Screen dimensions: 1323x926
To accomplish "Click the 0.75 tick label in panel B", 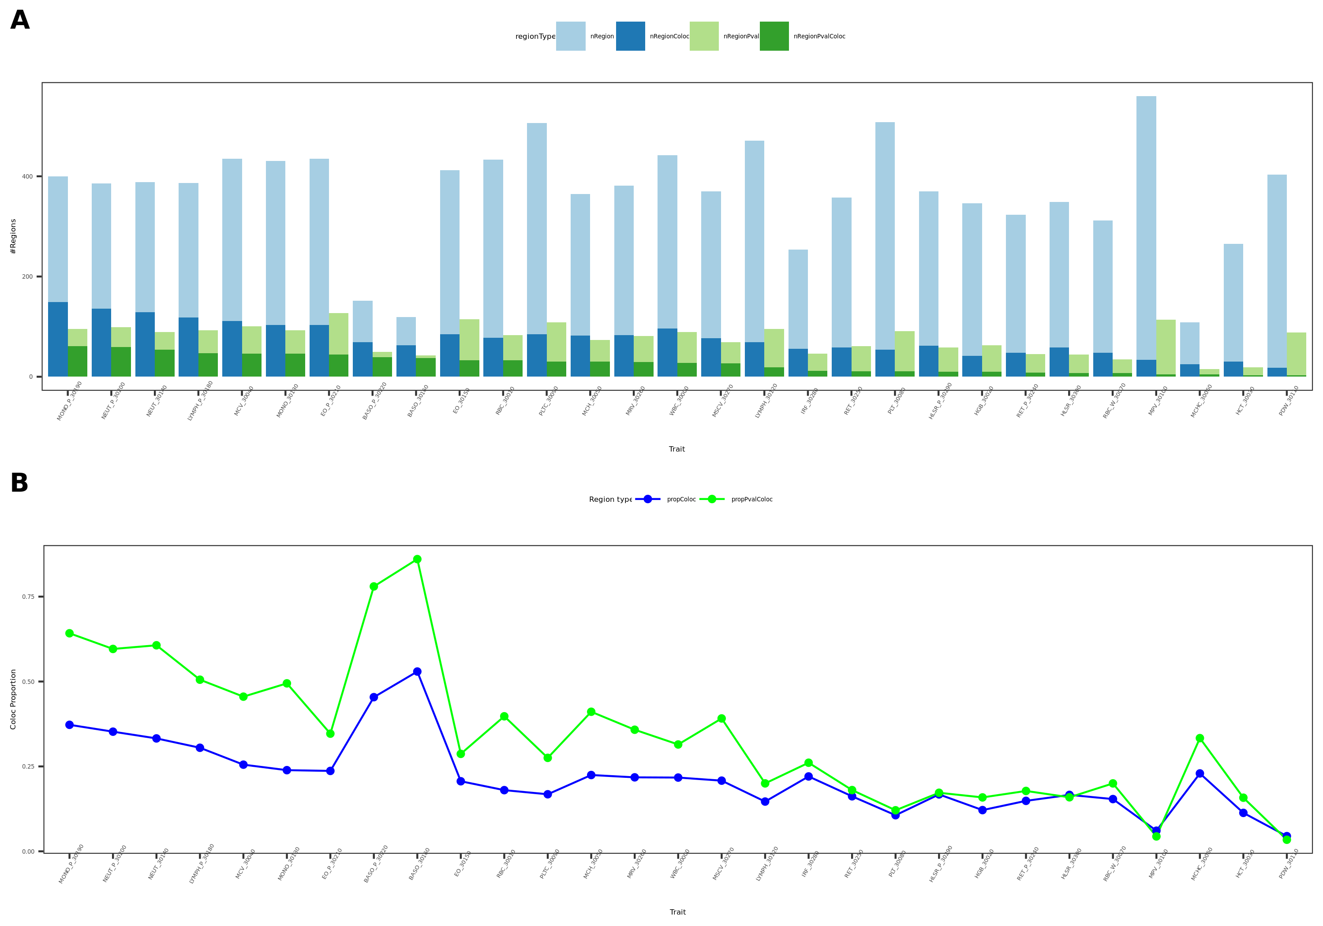I will (x=29, y=597).
